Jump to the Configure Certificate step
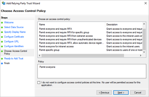This screenshot has width=149, height=97. (x=14, y=37)
